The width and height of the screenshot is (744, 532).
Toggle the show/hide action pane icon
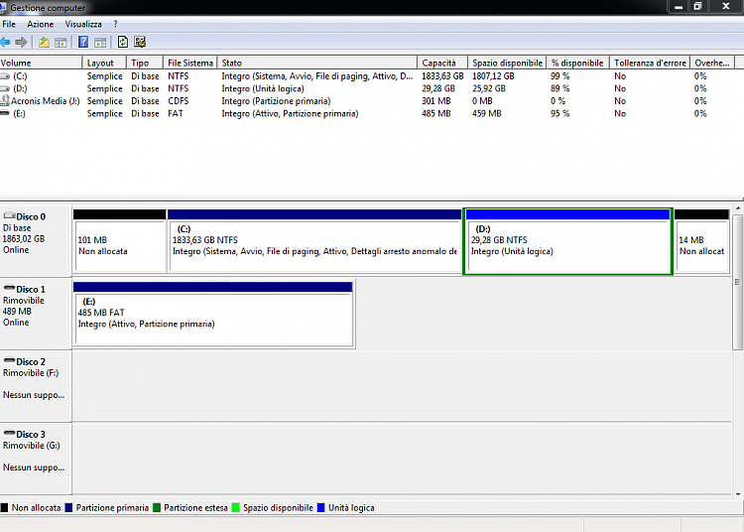(100, 43)
